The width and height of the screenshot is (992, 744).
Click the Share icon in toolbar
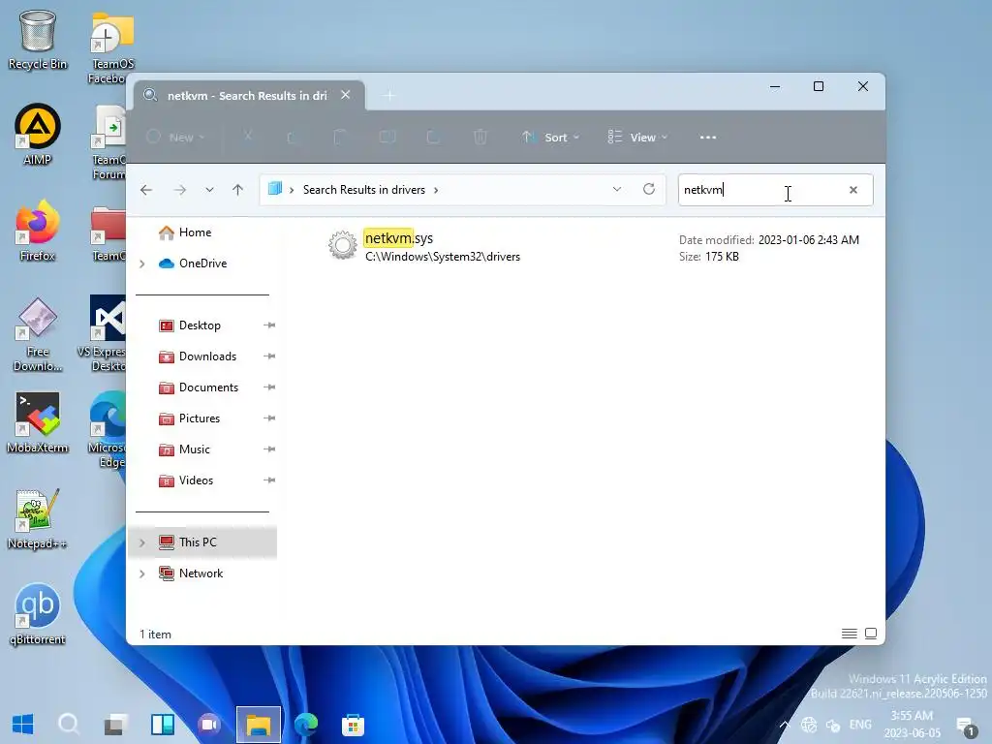[433, 137]
